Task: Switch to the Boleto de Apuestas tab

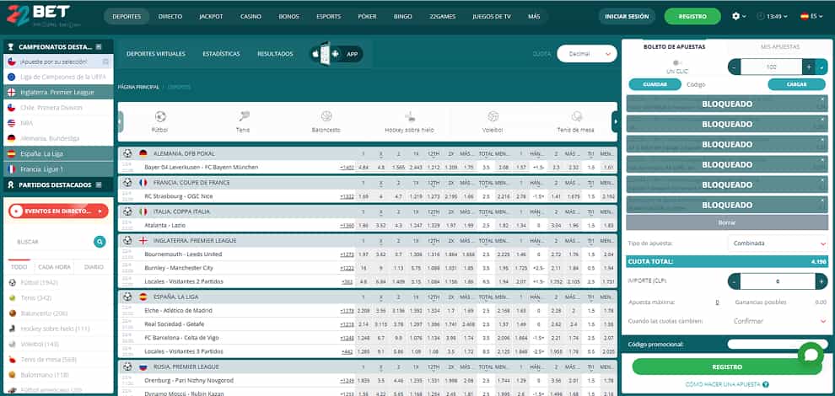Action: click(674, 47)
